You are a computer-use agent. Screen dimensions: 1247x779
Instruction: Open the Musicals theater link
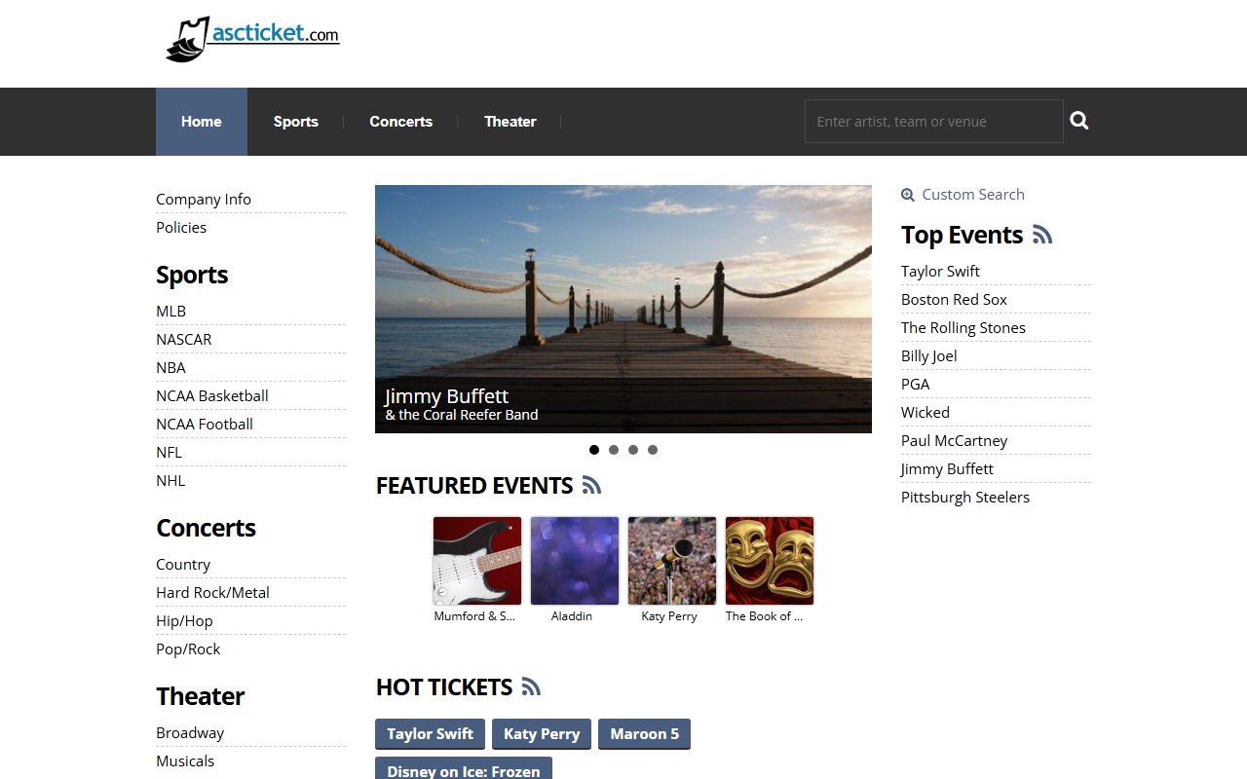tap(185, 761)
